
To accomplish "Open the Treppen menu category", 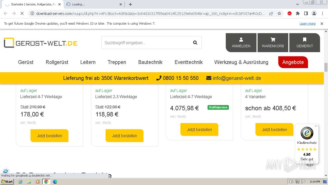I will (x=117, y=62).
